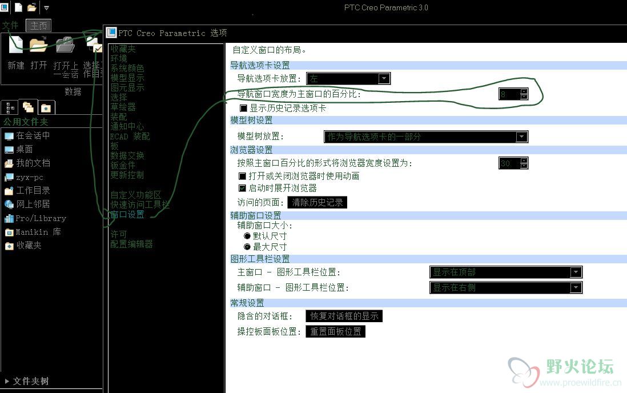This screenshot has height=393, width=627.
Task: Open 模型树放置 dropdown
Action: [x=426, y=137]
